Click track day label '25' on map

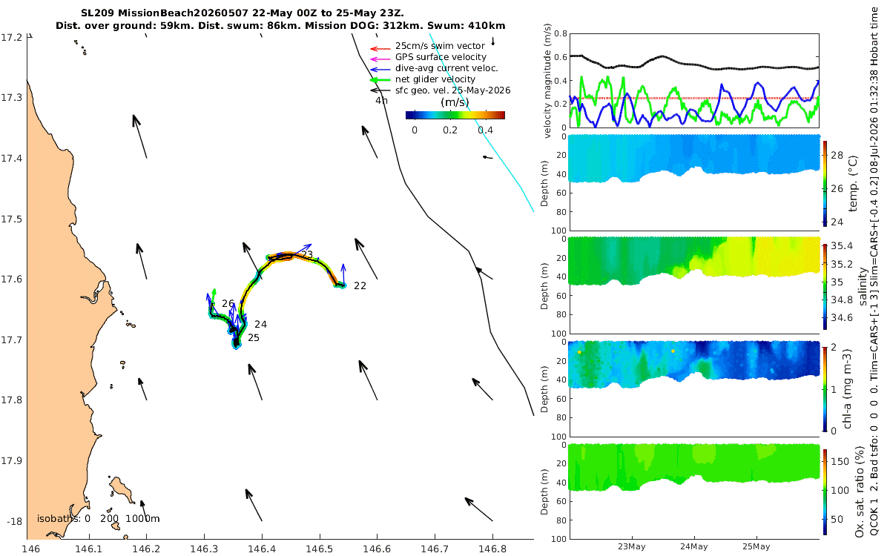pyautogui.click(x=254, y=337)
